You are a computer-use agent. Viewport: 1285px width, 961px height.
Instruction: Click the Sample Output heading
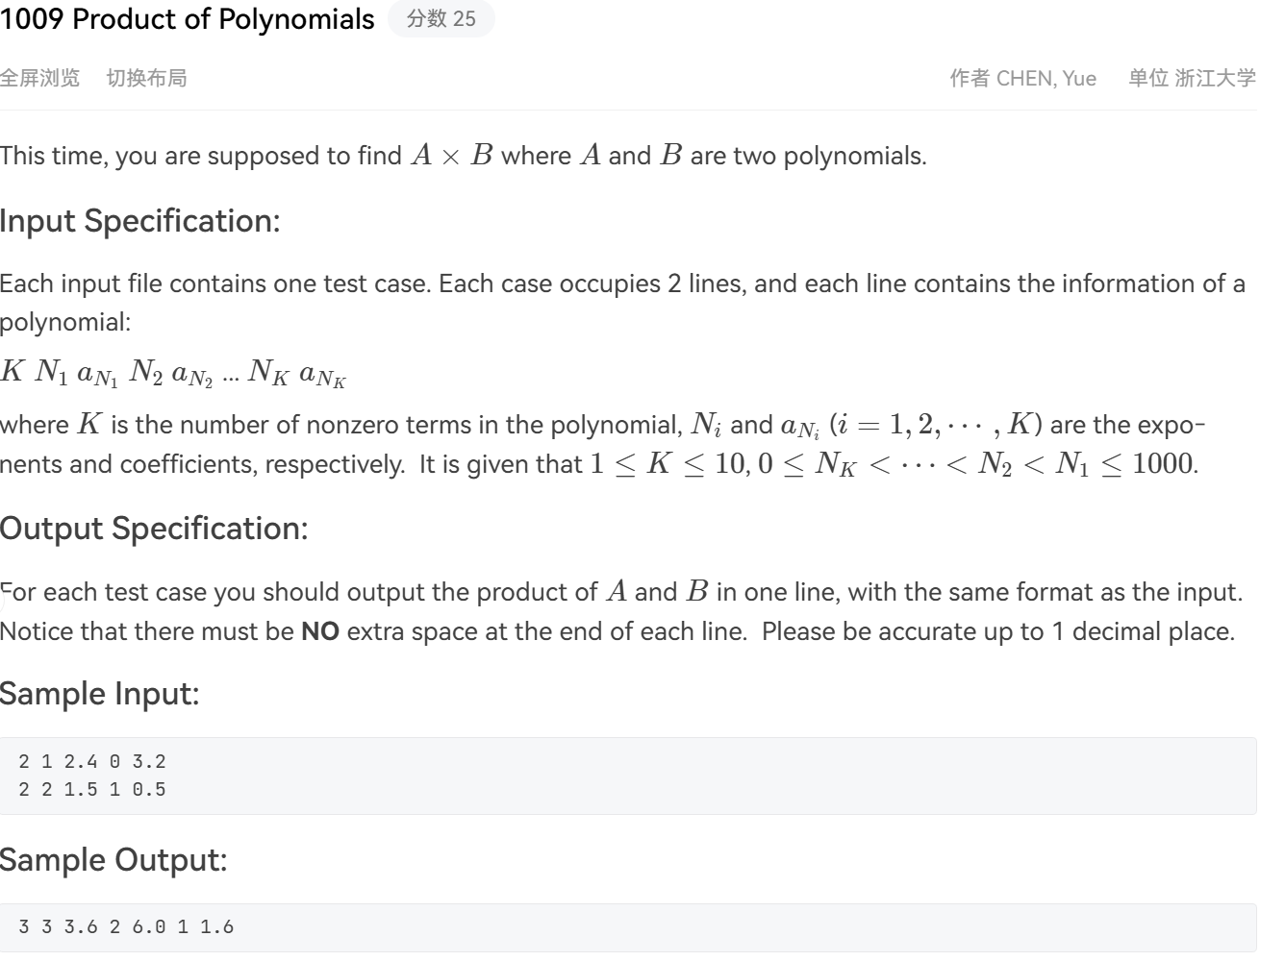(113, 859)
